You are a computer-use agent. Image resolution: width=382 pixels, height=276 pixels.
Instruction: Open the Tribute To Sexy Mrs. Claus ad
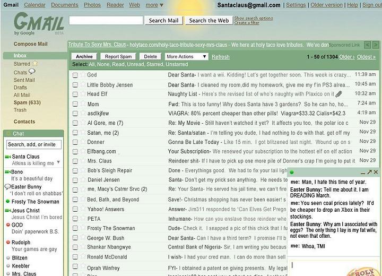click(97, 45)
